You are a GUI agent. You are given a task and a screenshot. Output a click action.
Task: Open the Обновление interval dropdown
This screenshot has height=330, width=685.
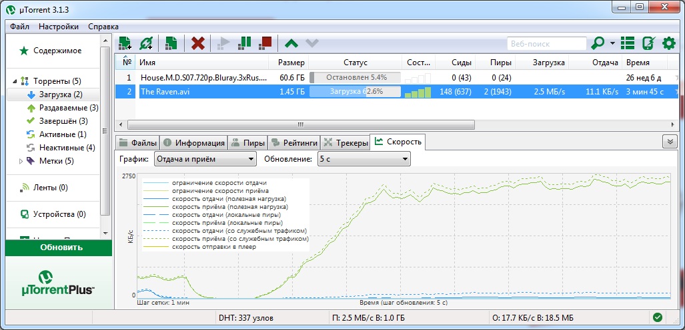click(364, 159)
